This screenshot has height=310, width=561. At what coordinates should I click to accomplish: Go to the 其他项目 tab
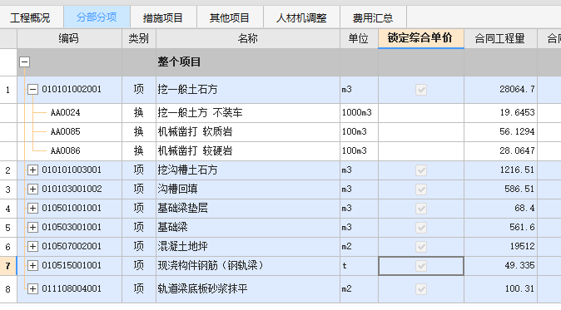pyautogui.click(x=230, y=17)
